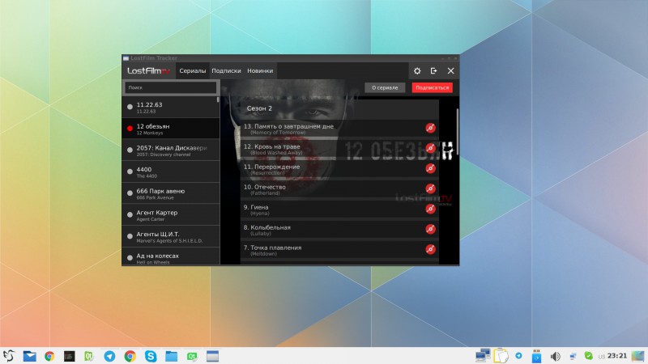648x364 pixels.
Task: Click the show desktop icon beside clock
Action: (637, 356)
